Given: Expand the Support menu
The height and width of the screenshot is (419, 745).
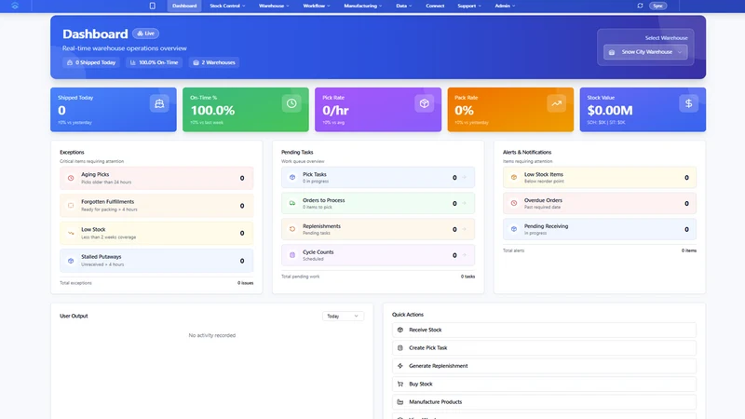Looking at the screenshot, I should tap(469, 6).
